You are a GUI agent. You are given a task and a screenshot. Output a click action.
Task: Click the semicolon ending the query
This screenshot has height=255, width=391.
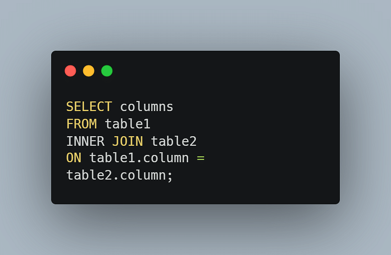[x=170, y=176]
